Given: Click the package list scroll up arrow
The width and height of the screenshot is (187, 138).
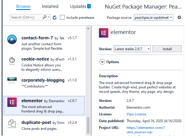Looking at the screenshot, I should (88, 28).
